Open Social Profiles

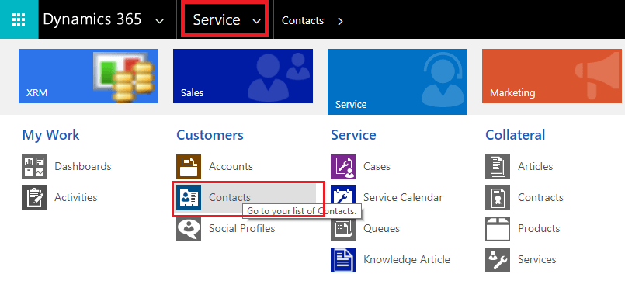242,228
